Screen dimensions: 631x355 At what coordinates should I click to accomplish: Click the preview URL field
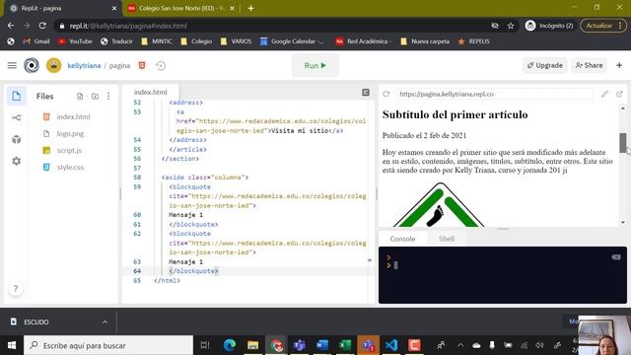click(x=494, y=94)
